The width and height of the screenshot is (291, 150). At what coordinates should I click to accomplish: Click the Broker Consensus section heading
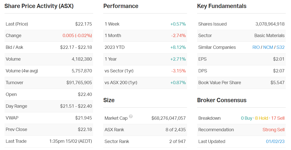click(222, 100)
